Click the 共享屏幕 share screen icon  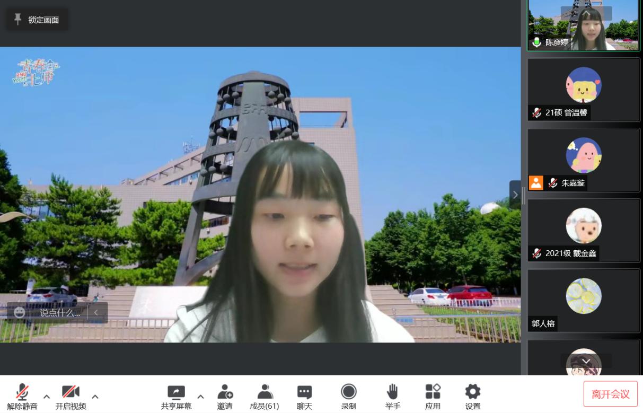(176, 393)
